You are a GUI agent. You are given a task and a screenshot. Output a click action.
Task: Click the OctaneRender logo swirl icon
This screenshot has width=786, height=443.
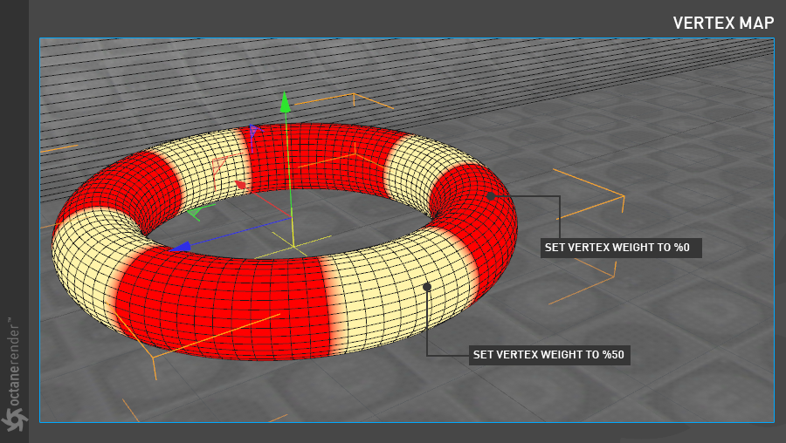click(14, 419)
